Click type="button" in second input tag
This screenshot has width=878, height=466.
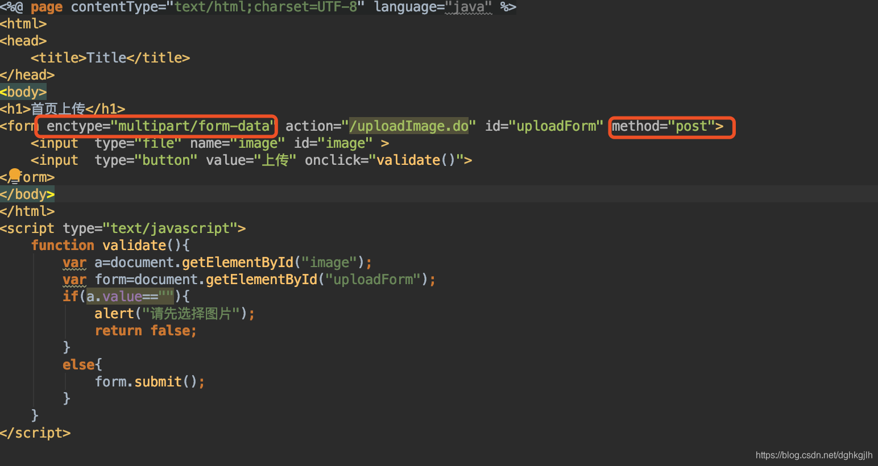146,160
